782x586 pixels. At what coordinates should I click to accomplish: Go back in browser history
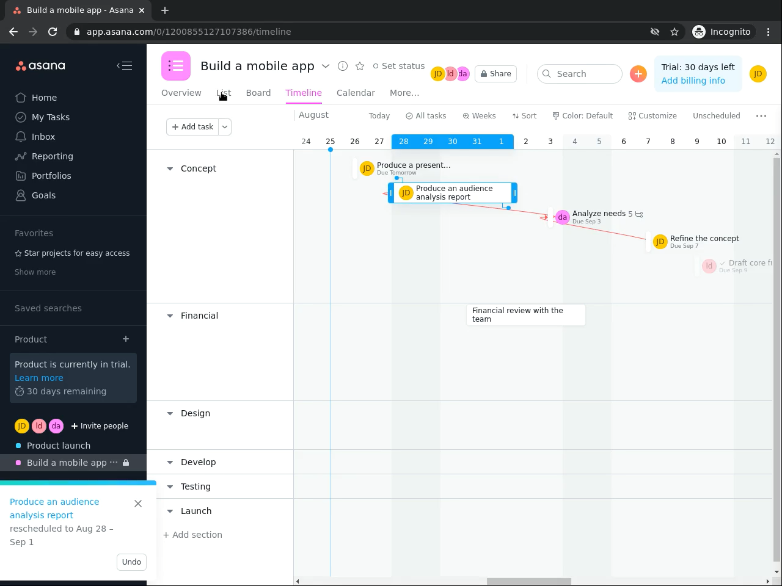13,32
